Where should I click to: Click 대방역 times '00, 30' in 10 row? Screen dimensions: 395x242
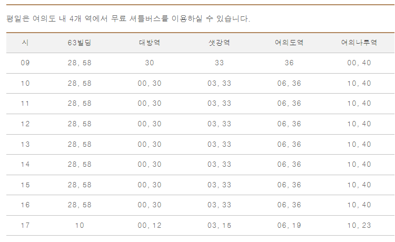[150, 83]
